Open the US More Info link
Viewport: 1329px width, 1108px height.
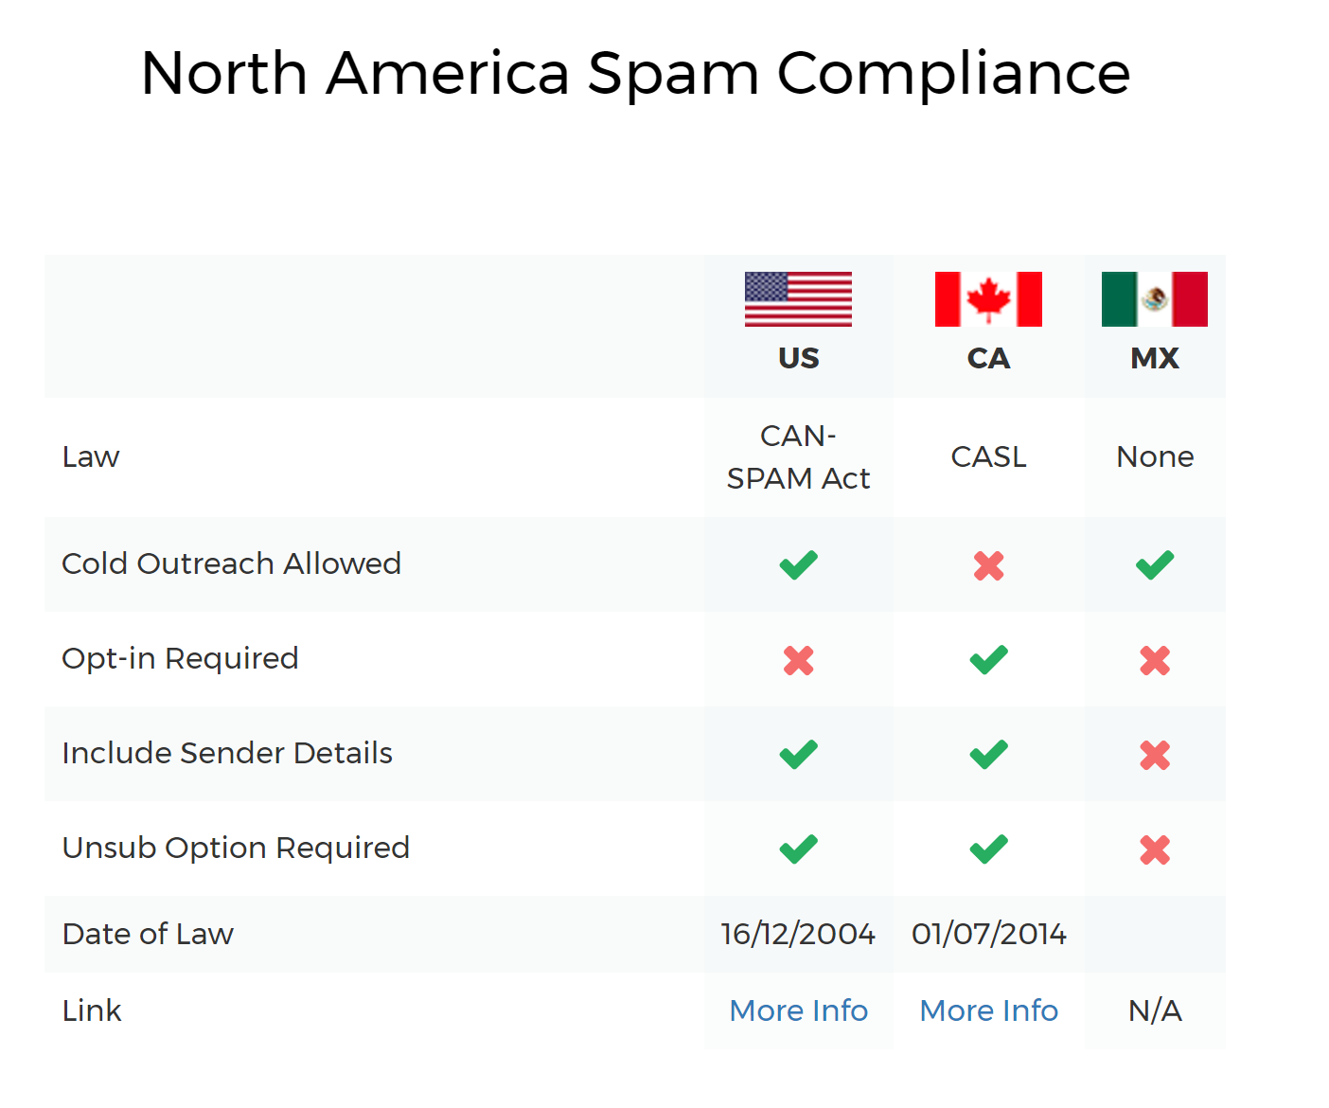[x=799, y=1010]
